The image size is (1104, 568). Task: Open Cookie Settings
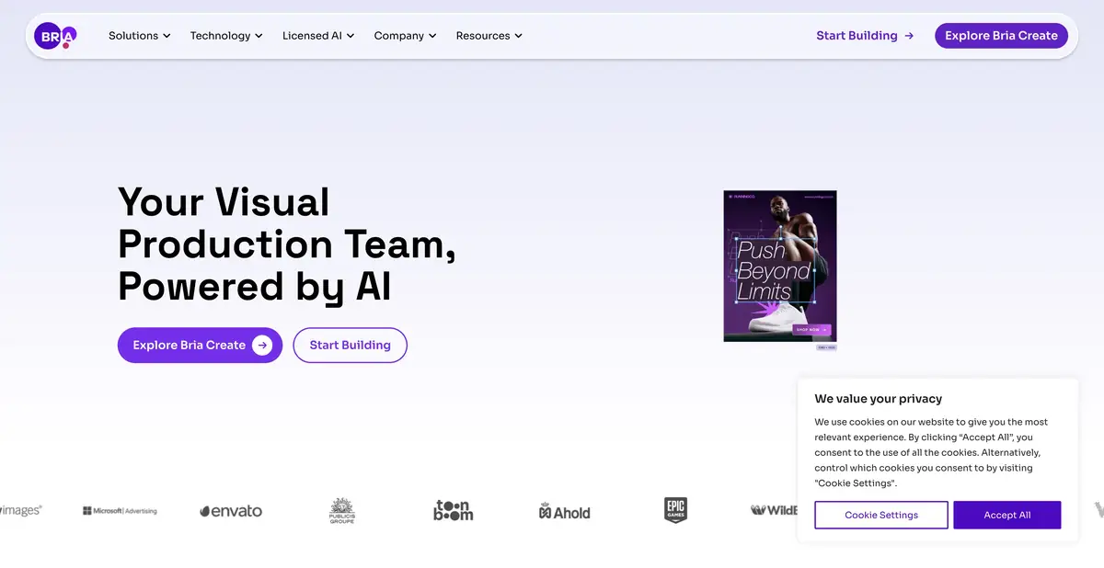pos(881,515)
